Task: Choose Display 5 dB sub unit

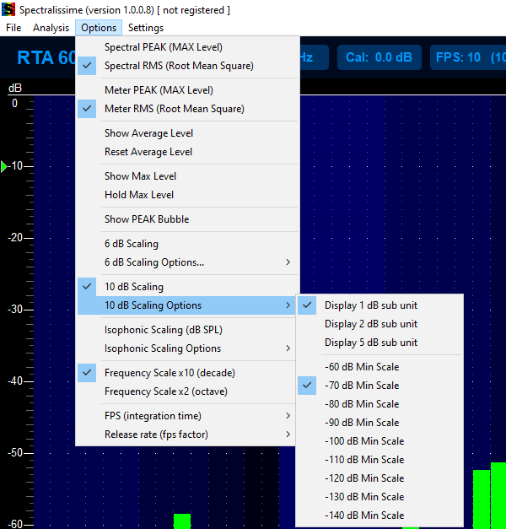Action: tap(370, 343)
